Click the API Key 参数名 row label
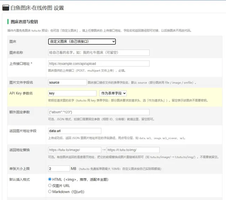 [21, 93]
